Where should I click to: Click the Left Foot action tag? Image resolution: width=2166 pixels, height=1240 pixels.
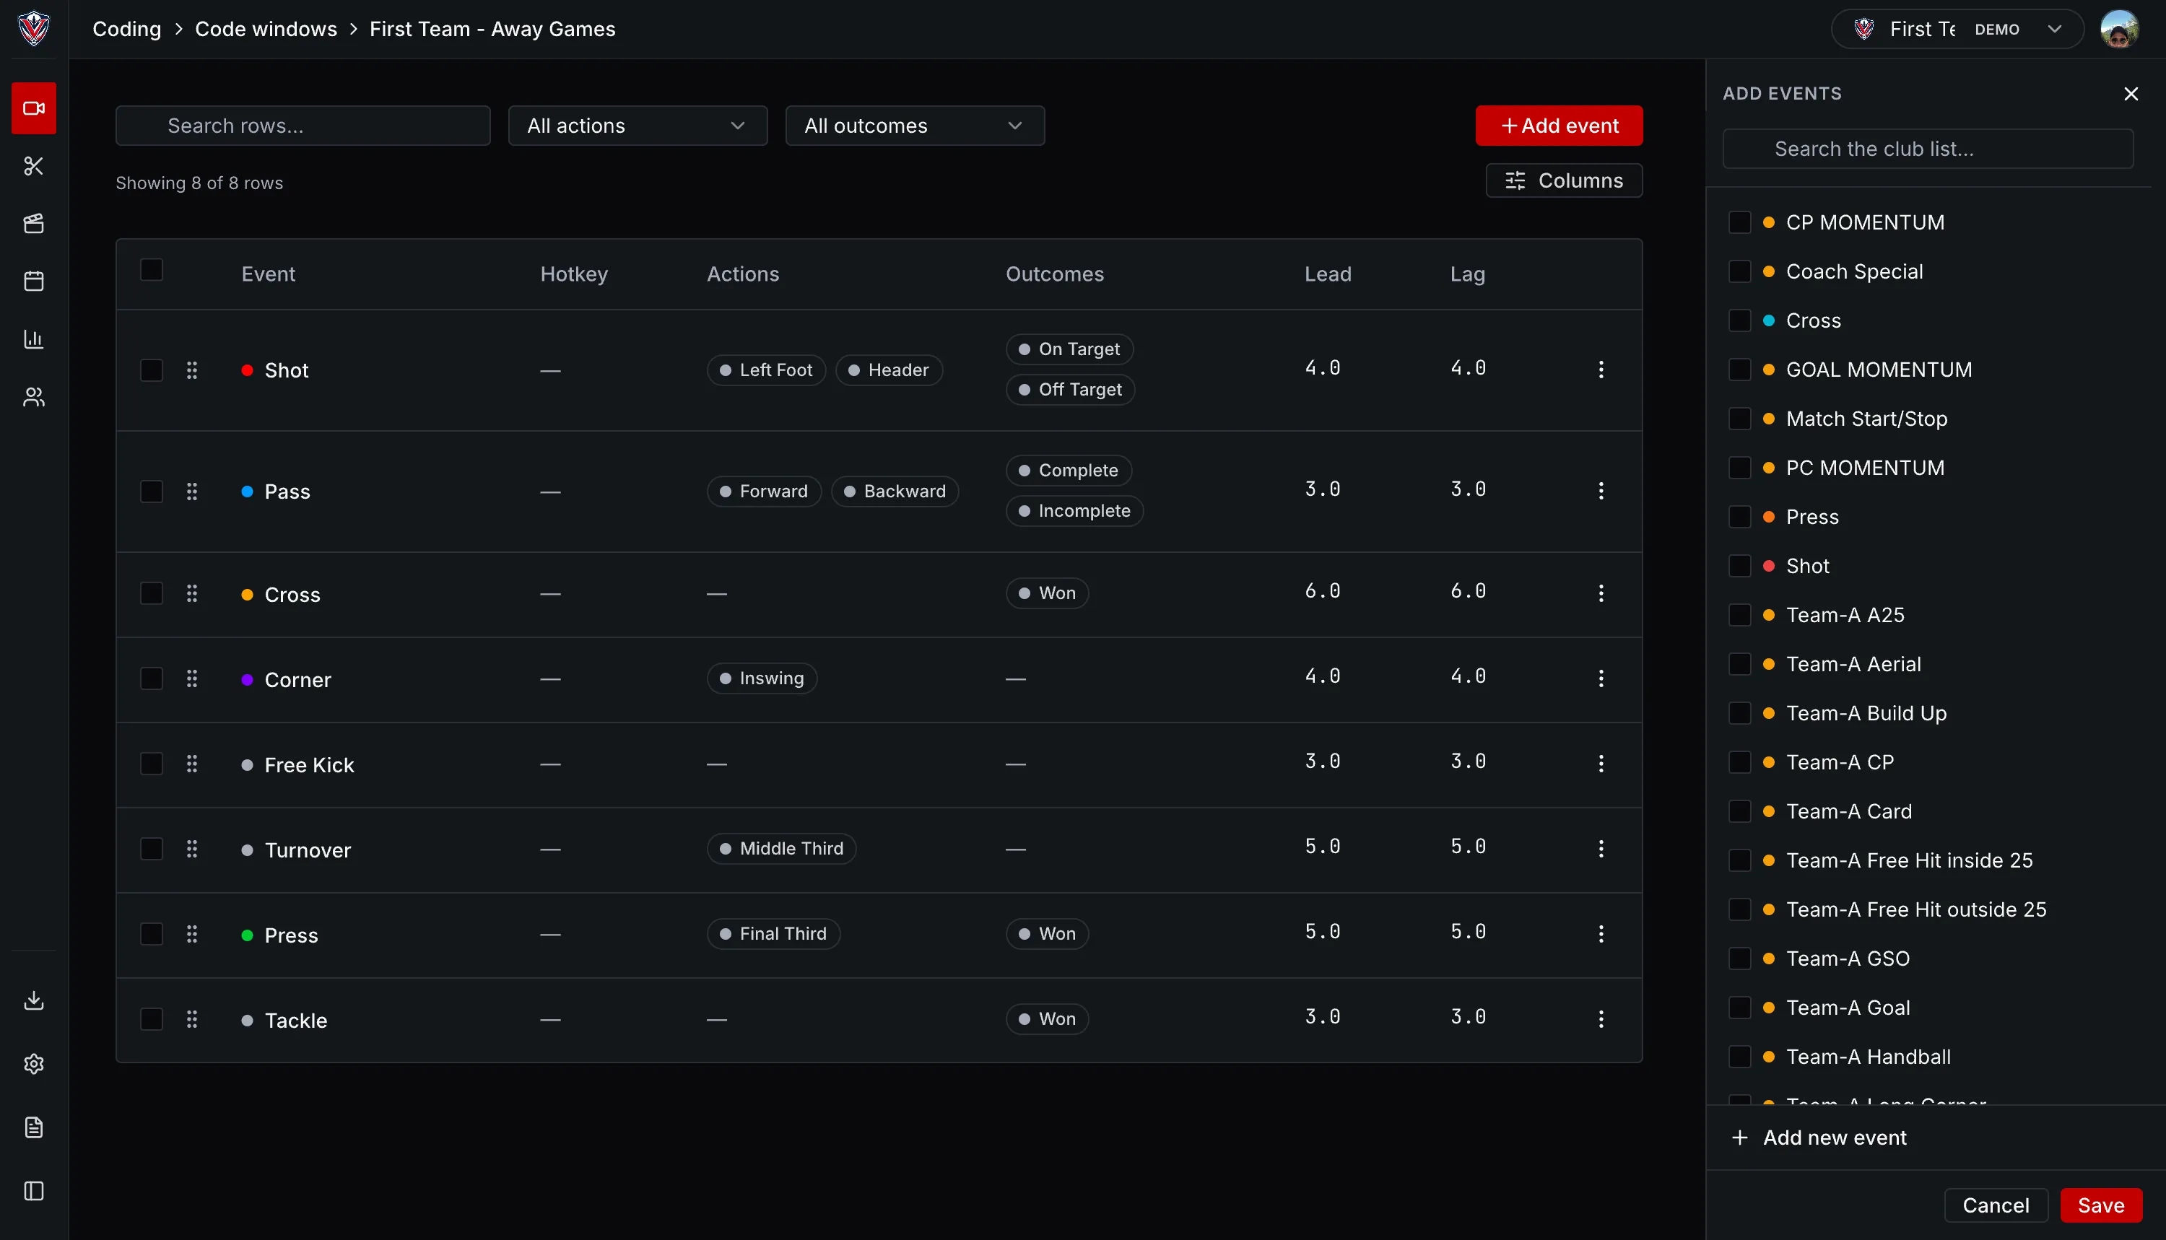(x=766, y=370)
